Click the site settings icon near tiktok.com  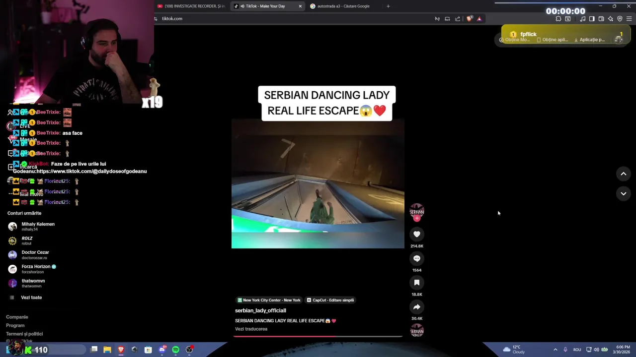point(156,19)
